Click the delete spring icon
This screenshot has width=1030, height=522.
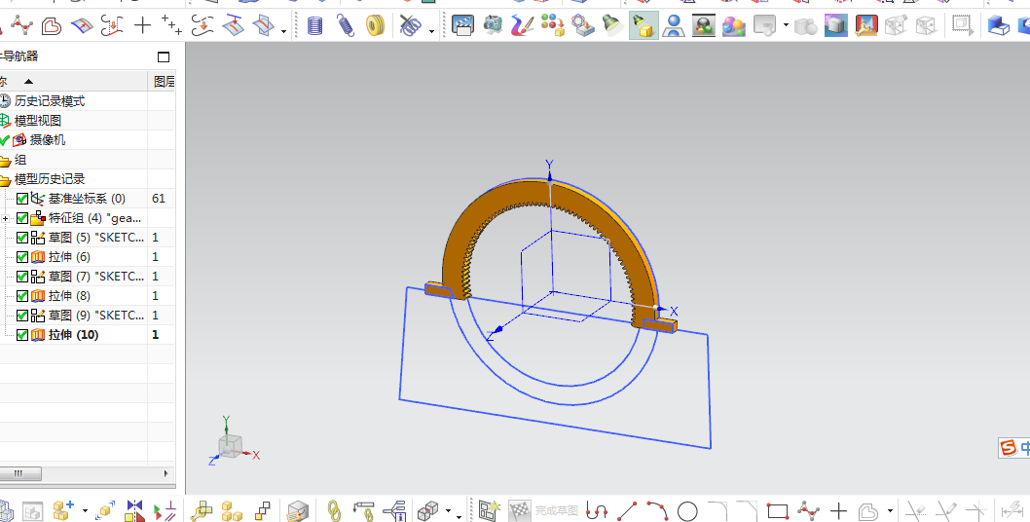click(x=410, y=26)
